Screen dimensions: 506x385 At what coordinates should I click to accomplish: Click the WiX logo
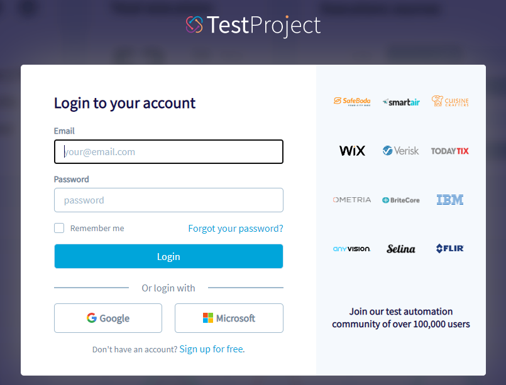click(352, 151)
